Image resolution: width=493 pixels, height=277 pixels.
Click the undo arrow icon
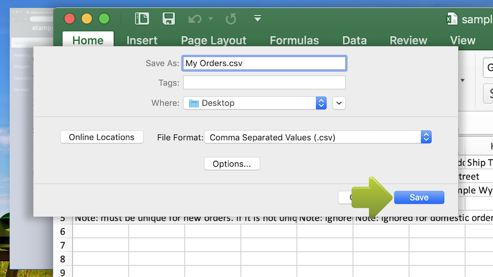tap(195, 19)
